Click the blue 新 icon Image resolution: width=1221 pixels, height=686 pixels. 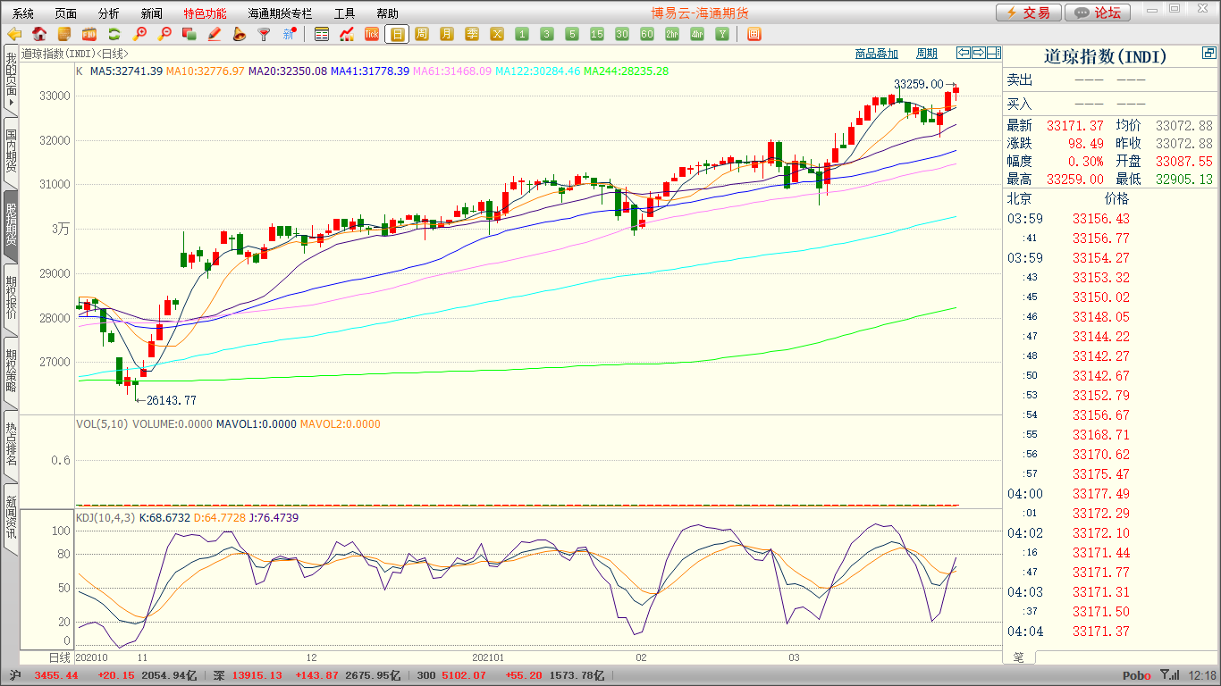click(x=290, y=35)
